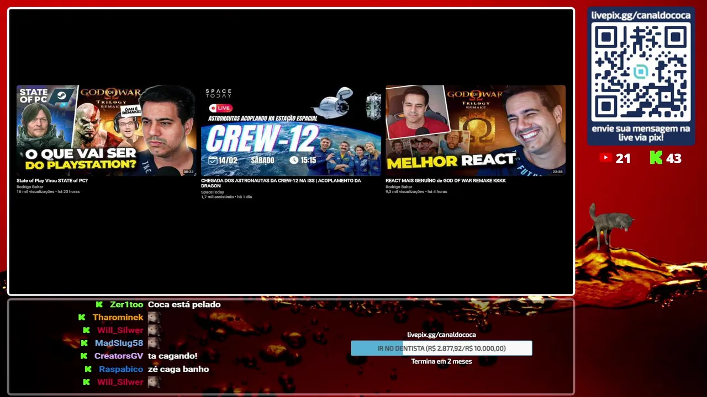Click 'Termina em 2 meses' text
This screenshot has width=707, height=397.
tap(441, 362)
